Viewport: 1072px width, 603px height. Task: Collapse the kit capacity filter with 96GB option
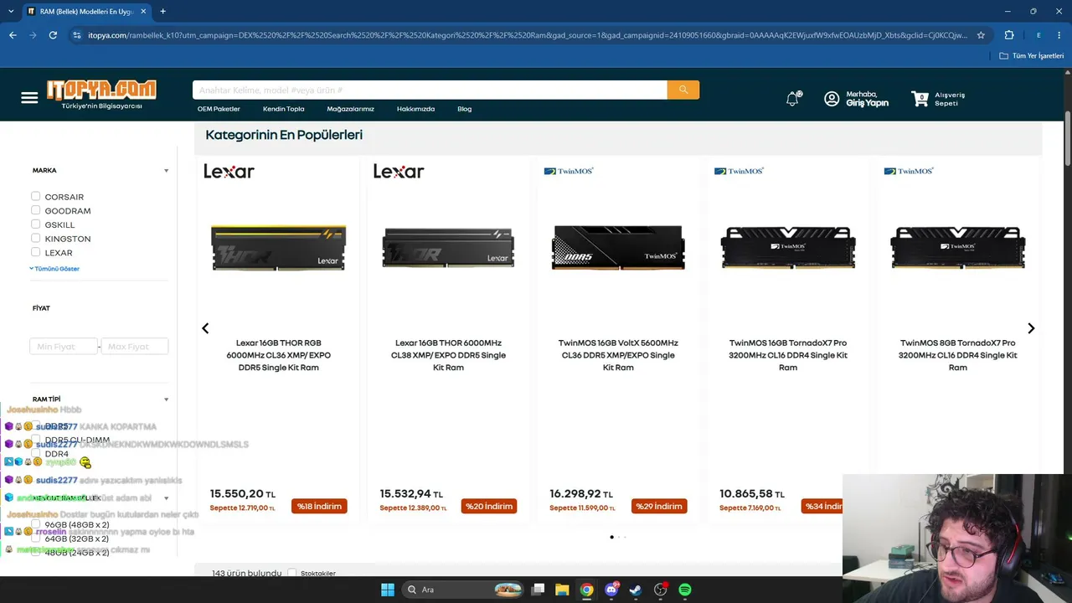[x=166, y=498]
